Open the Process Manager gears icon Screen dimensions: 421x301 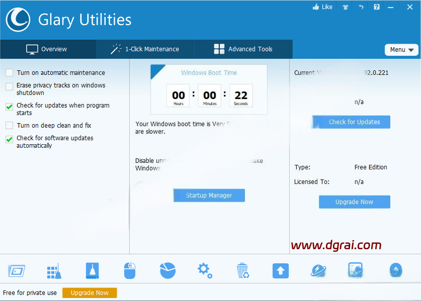pyautogui.click(x=205, y=271)
